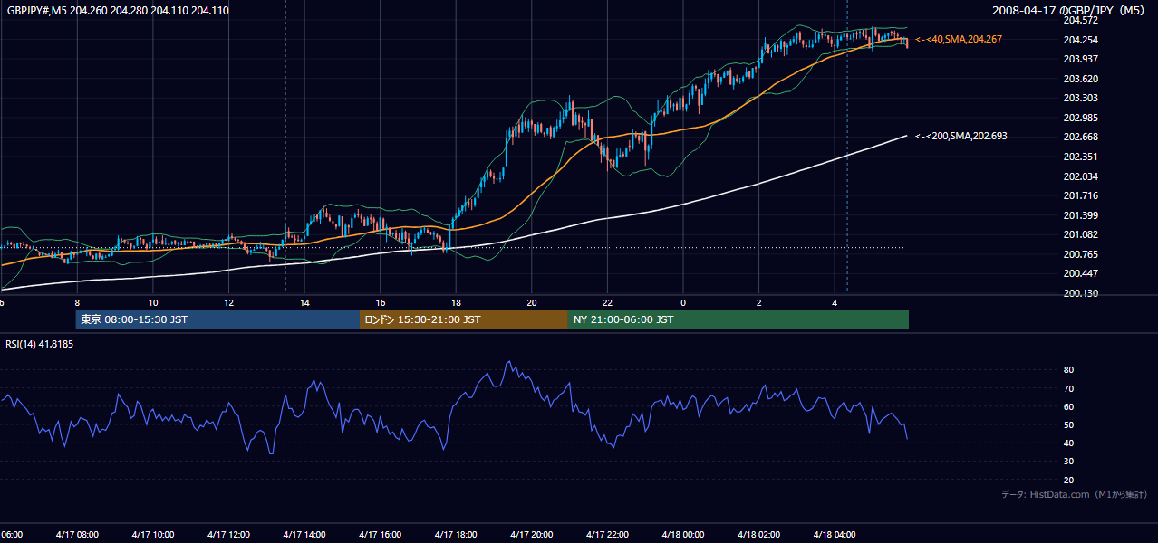Click bottom time label 4/18 00:00
The image size is (1158, 543).
click(x=682, y=534)
